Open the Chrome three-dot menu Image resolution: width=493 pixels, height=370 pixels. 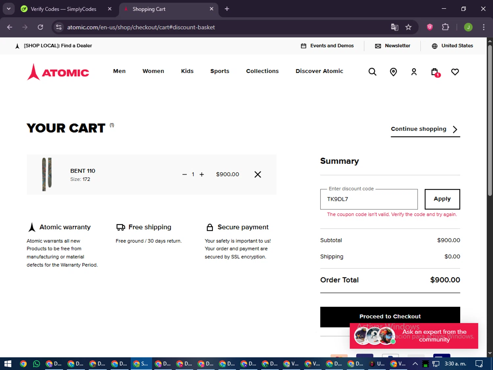(483, 27)
